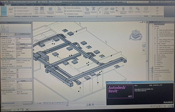Screen dimensions: 175x112
Task: Select the Modifier arrow tool
Action: (x=4, y=11)
